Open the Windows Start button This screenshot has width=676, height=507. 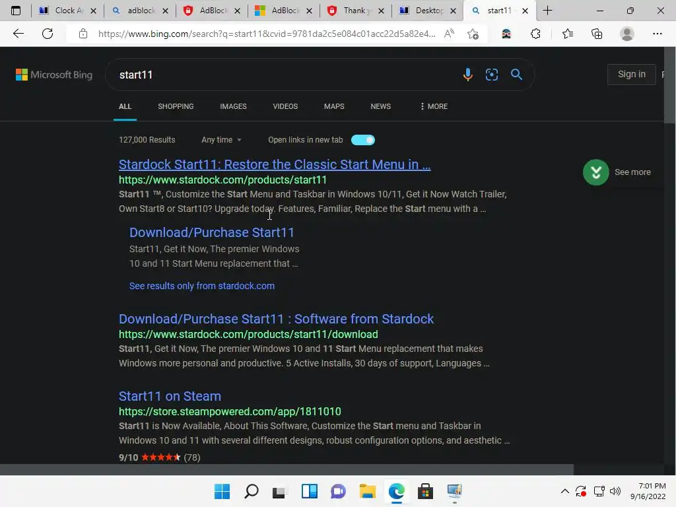pos(222,491)
